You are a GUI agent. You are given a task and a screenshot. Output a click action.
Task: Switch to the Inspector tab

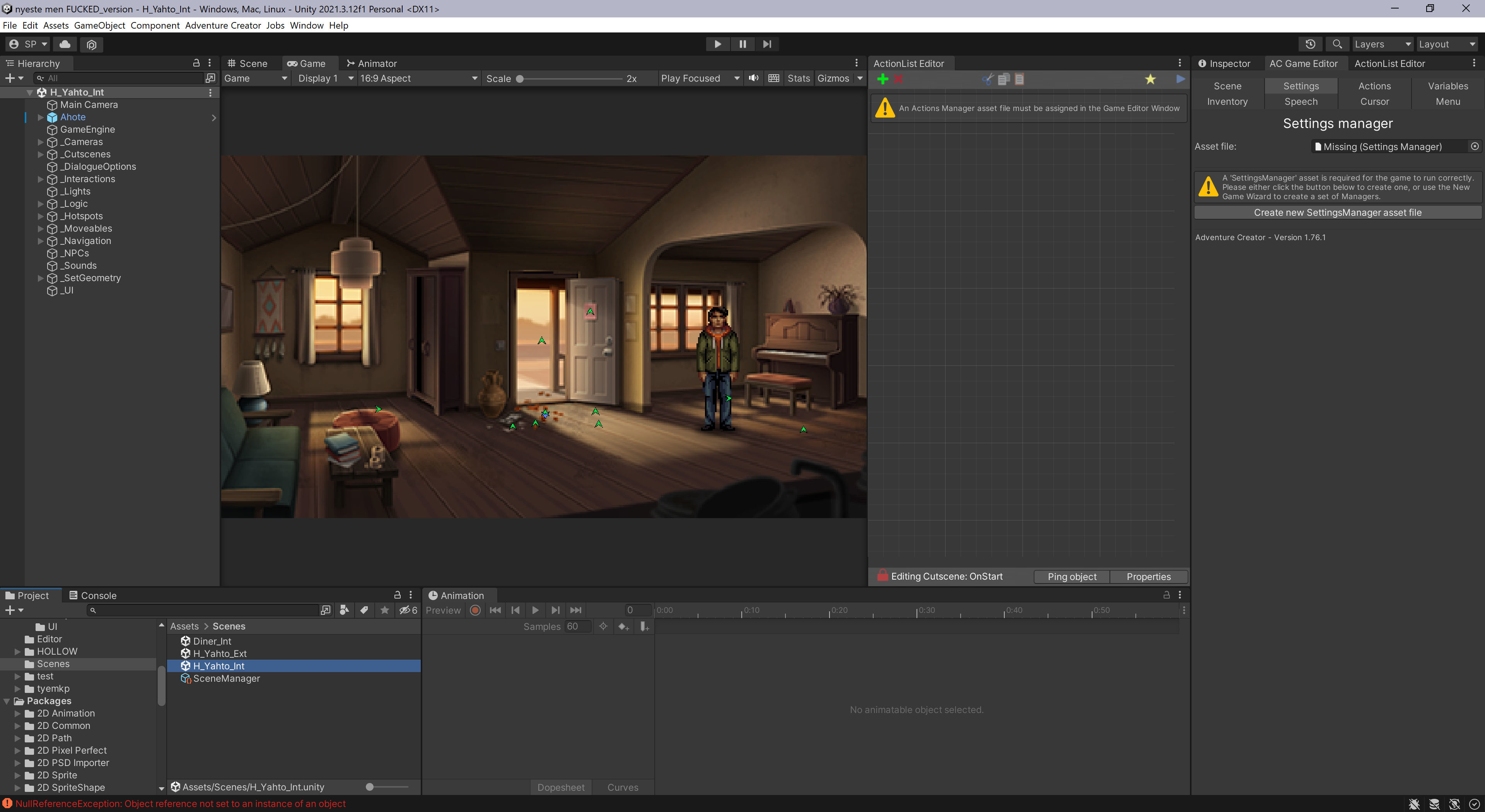pyautogui.click(x=1224, y=63)
